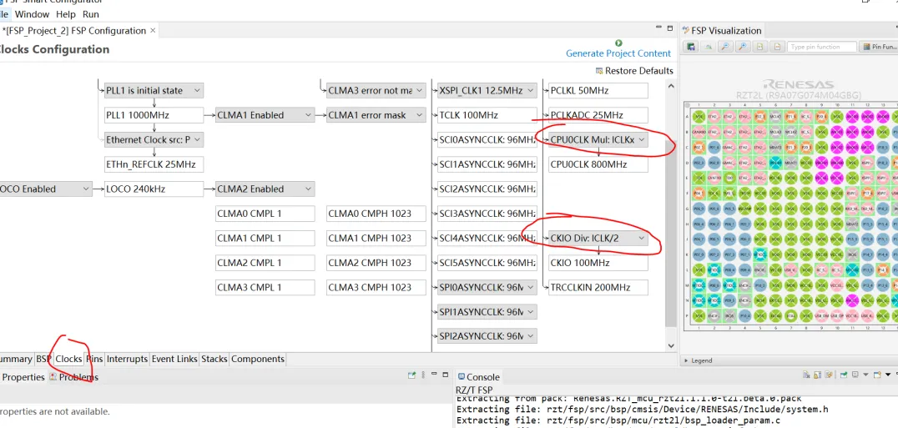The height and width of the screenshot is (428, 898).
Task: Click the clocks pane scroll up arrow
Action: [671, 86]
